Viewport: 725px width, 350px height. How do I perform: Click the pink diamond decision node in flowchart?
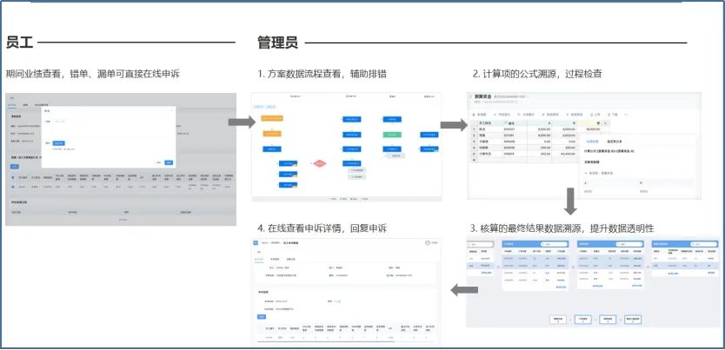(319, 162)
